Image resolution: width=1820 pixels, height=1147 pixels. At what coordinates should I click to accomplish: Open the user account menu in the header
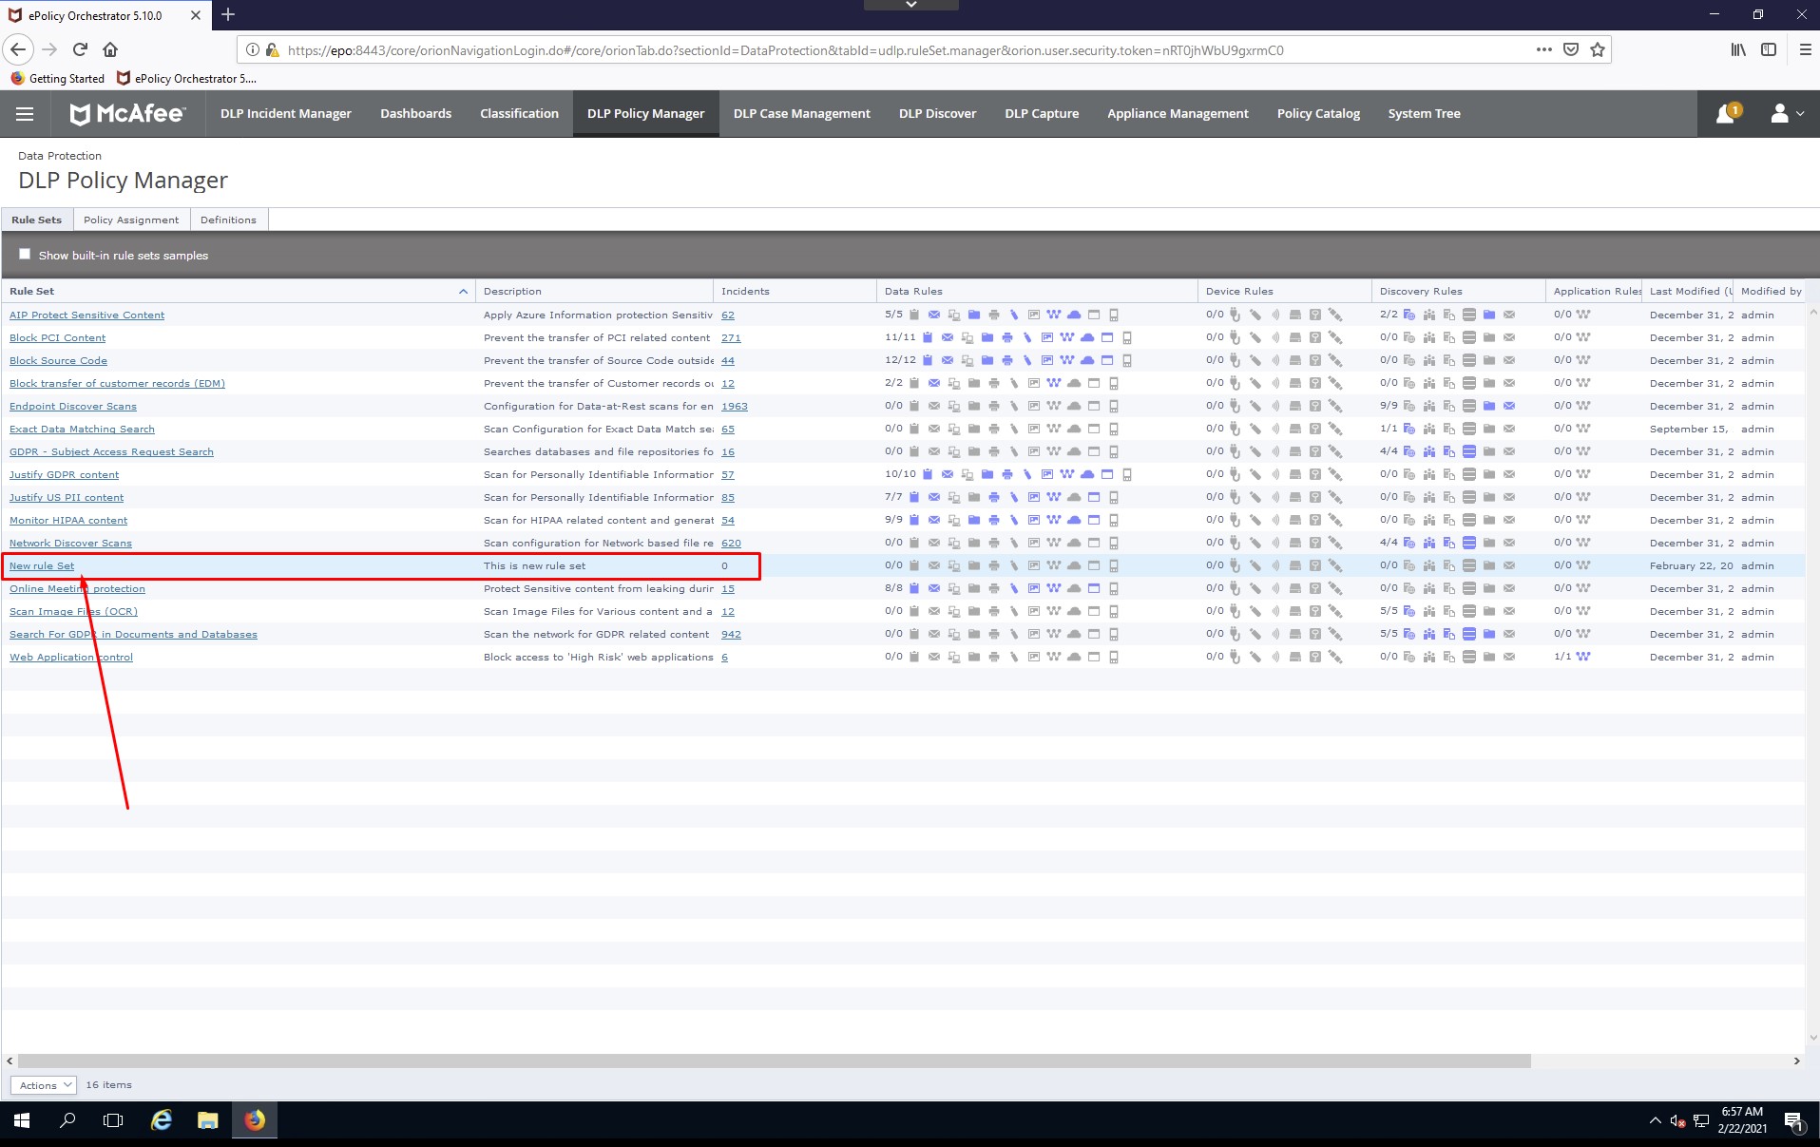tap(1787, 114)
